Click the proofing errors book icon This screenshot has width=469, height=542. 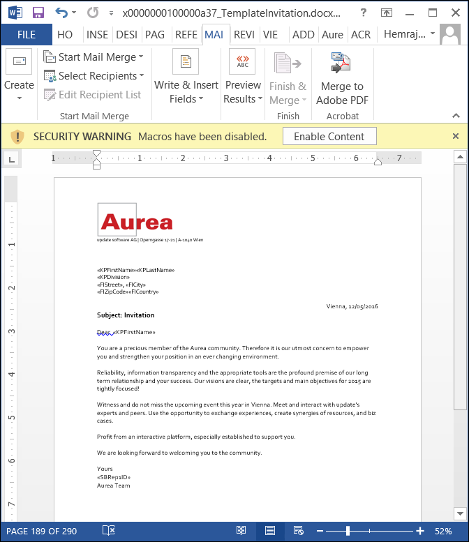[109, 531]
